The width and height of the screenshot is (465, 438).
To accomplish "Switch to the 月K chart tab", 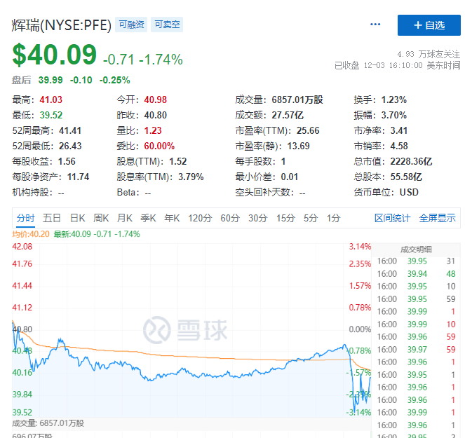I will (x=125, y=218).
